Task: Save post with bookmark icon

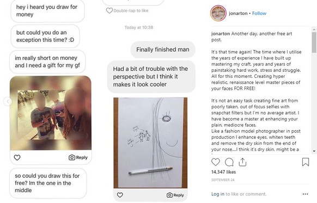Action: click(x=306, y=162)
